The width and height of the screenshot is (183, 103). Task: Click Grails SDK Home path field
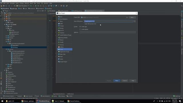[108, 21]
